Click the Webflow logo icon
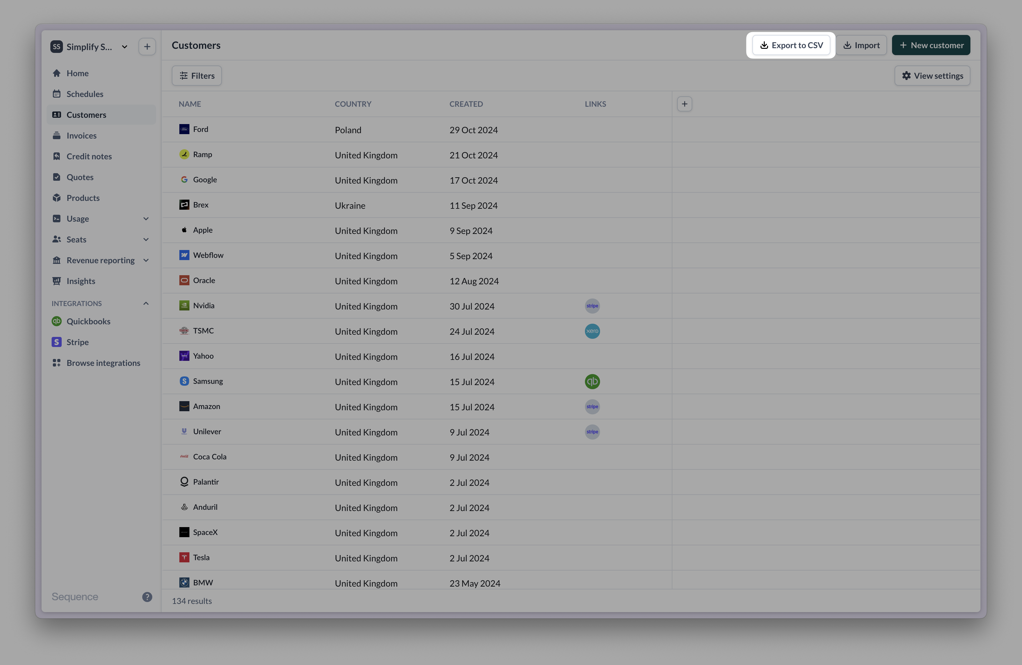This screenshot has height=665, width=1022. pos(184,255)
